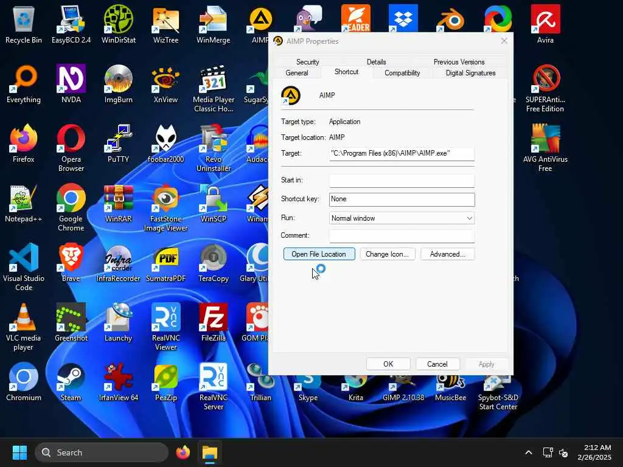Click the TeraCopy desktop shortcut

[x=214, y=263]
